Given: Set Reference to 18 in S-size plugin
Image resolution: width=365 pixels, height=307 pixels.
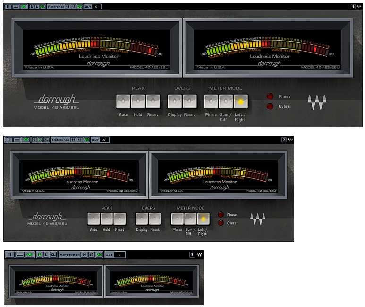Looking at the screenshot, I should tap(92, 255).
